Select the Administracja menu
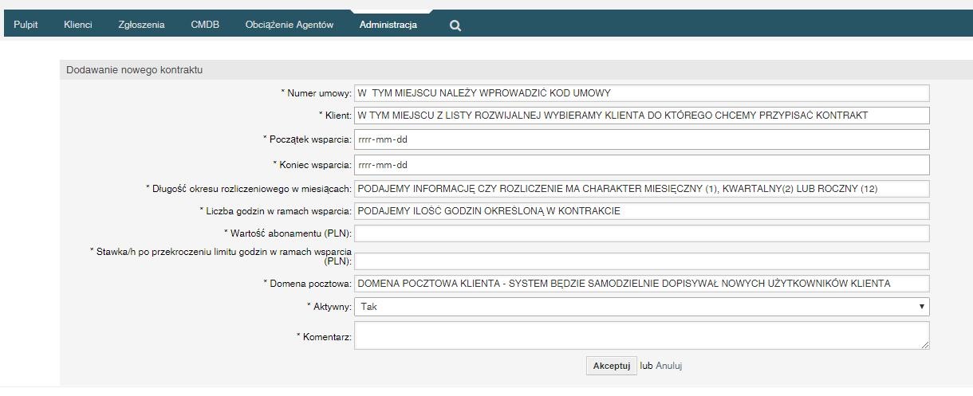 click(388, 25)
